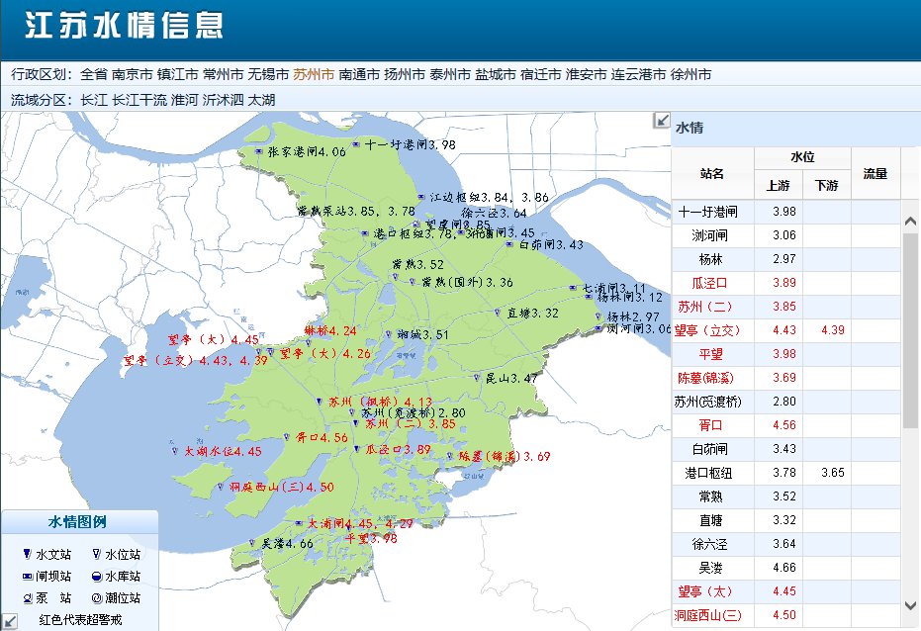
Task: Choose the 长江干流 basin filter
Action: point(139,100)
